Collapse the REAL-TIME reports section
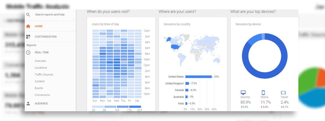 (42, 52)
